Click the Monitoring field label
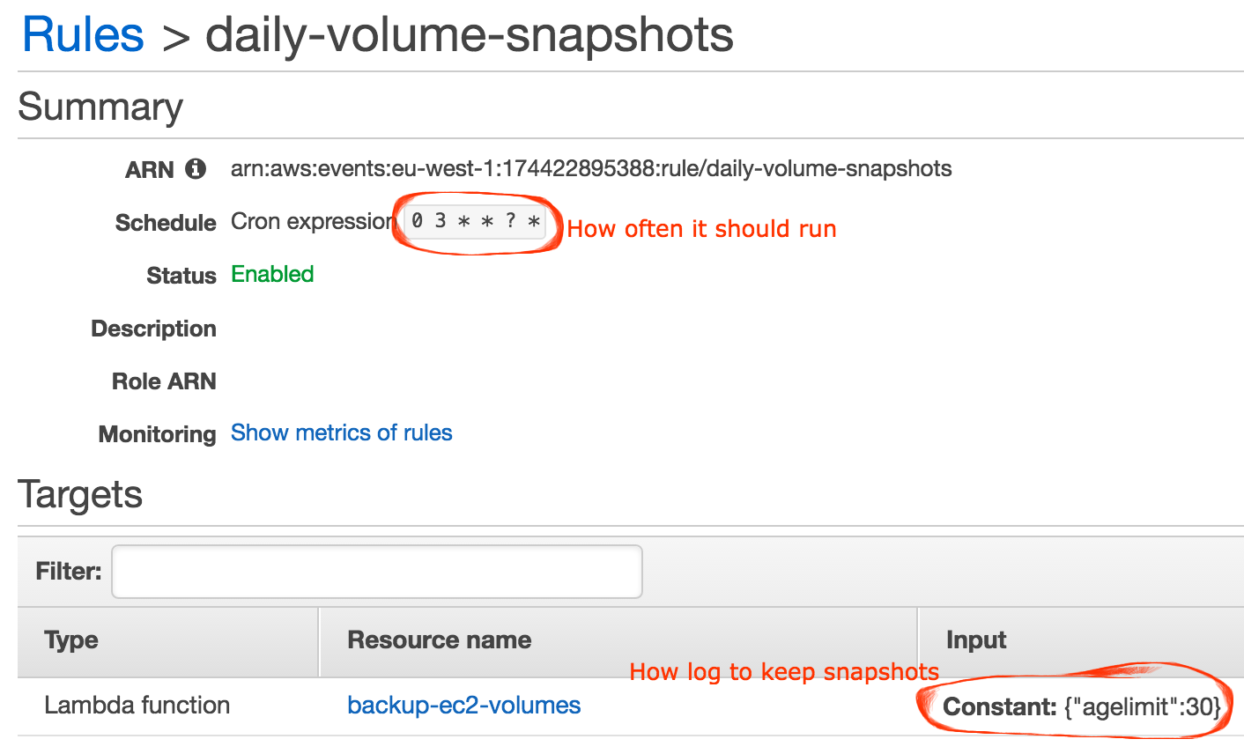This screenshot has width=1244, height=754. (x=158, y=434)
